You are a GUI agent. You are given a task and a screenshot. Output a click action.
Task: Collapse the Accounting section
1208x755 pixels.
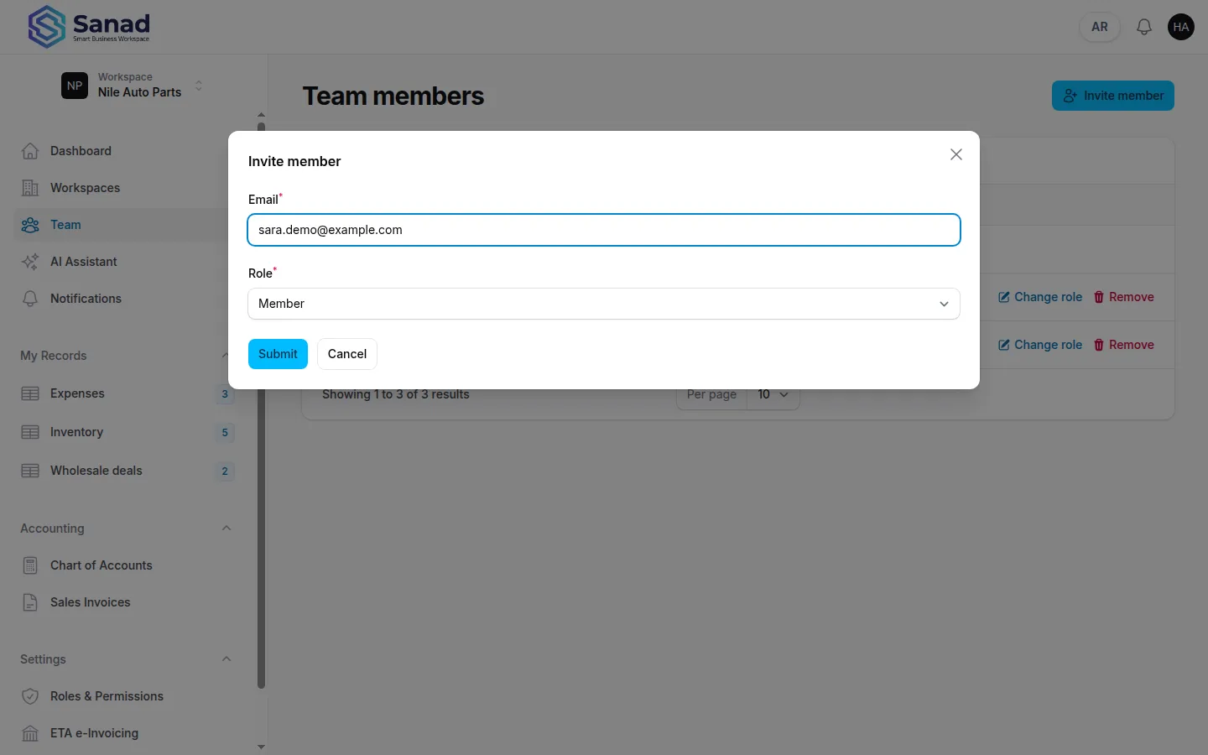(x=226, y=528)
